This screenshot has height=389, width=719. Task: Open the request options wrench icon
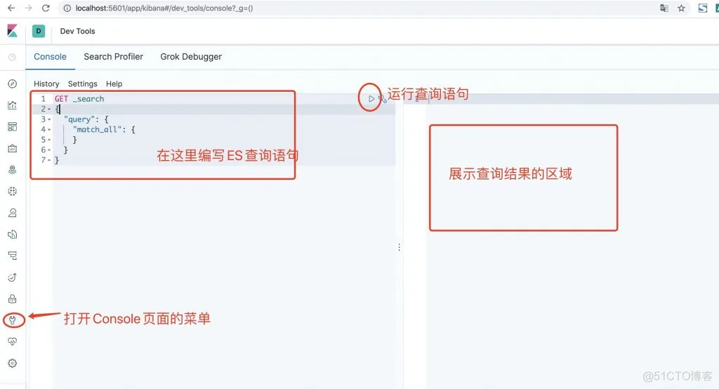tap(383, 99)
